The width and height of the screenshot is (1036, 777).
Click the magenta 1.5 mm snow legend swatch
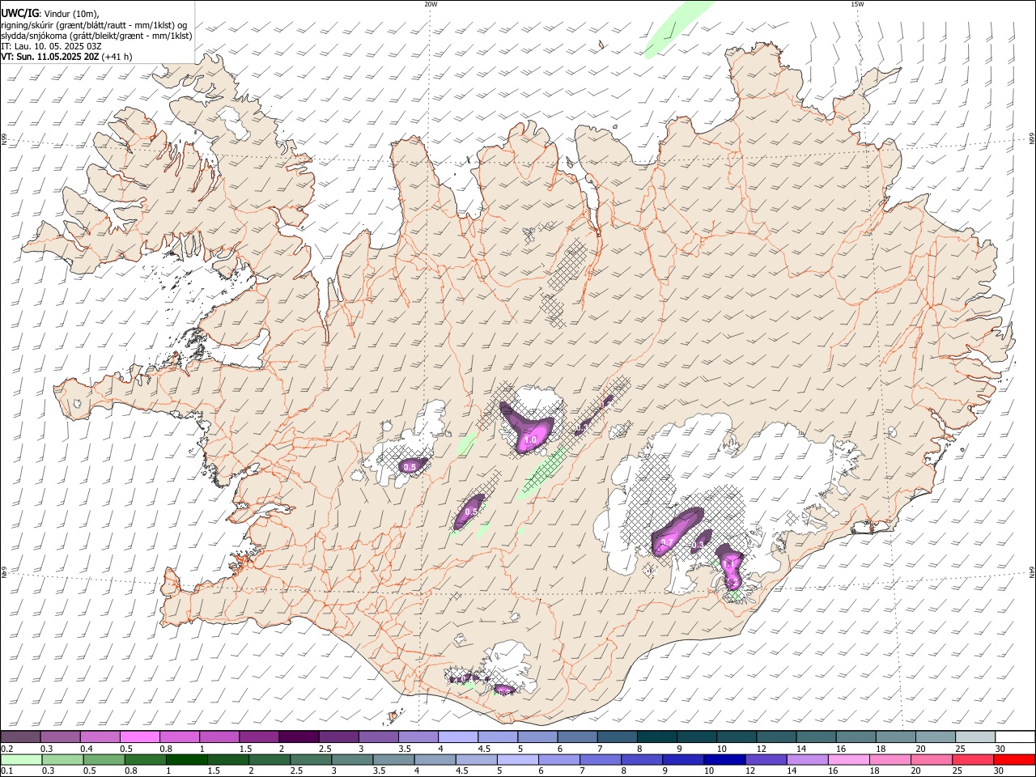[x=258, y=737]
